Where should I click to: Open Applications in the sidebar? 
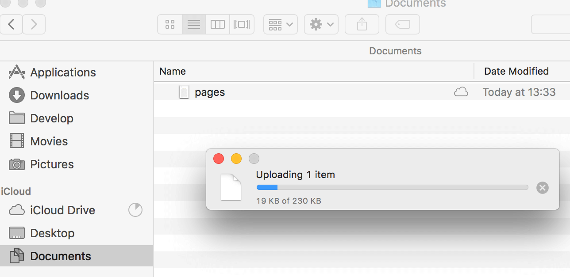[x=63, y=72]
